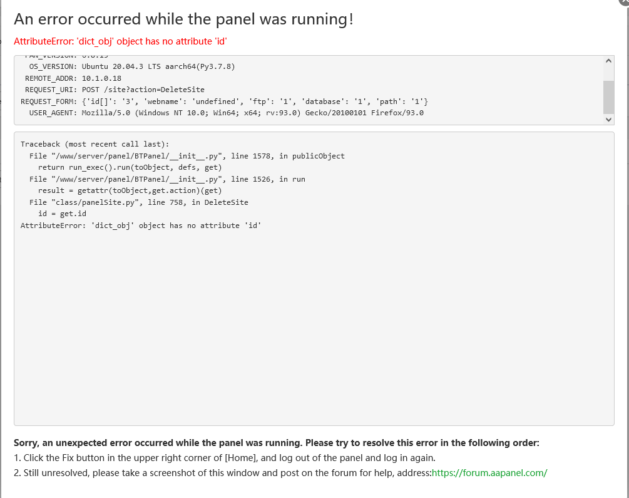Click the scroll-up arrow in the request info box
Image resolution: width=629 pixels, height=498 pixels.
pos(608,61)
